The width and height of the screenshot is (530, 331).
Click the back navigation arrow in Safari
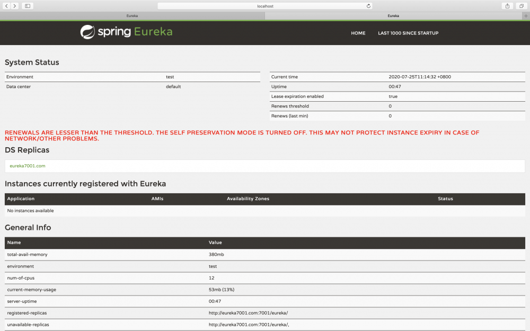[x=5, y=6]
